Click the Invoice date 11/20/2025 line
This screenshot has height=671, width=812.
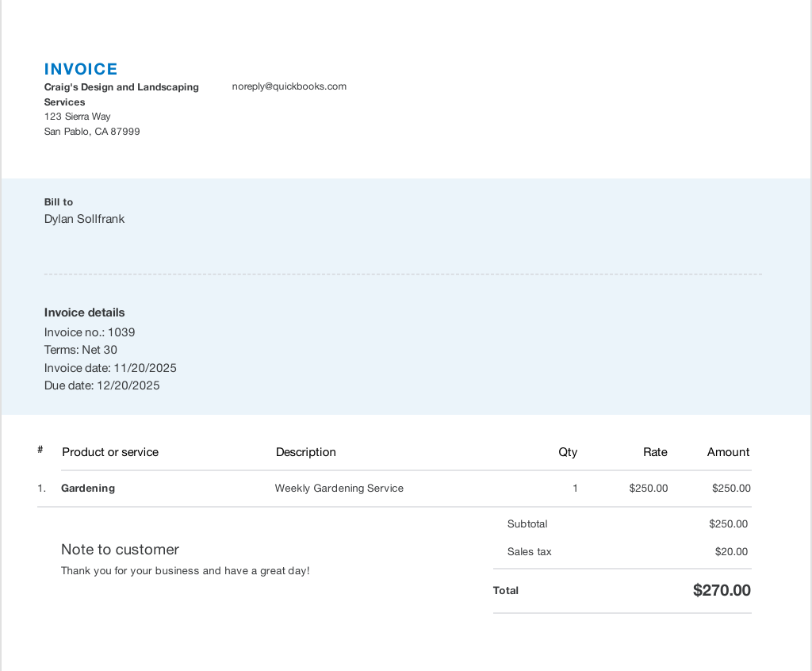tap(110, 368)
